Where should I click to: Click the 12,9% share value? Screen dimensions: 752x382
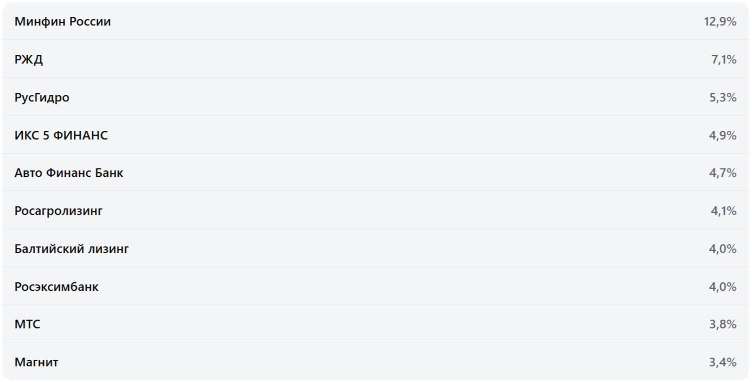click(720, 22)
